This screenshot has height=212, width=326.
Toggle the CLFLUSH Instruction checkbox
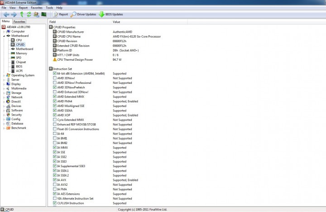(x=55, y=203)
